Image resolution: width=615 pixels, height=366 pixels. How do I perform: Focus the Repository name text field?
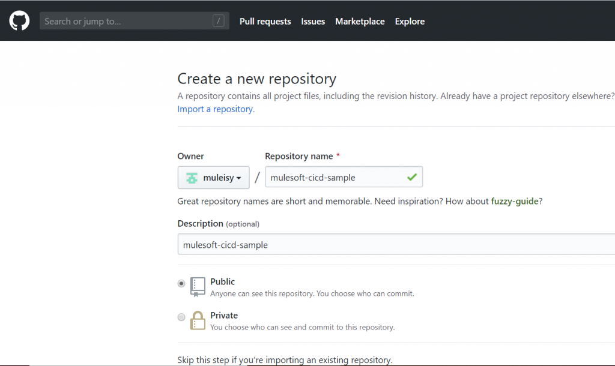click(335, 178)
